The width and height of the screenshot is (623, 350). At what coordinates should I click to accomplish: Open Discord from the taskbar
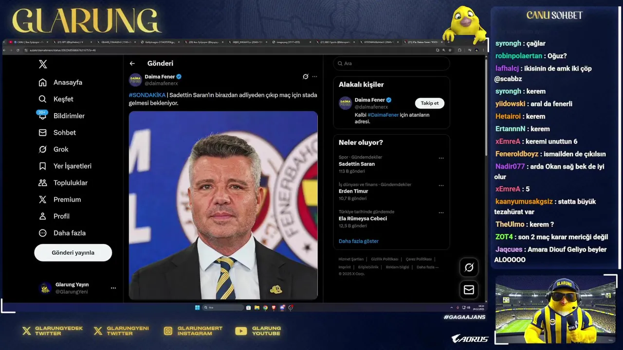[282, 308]
